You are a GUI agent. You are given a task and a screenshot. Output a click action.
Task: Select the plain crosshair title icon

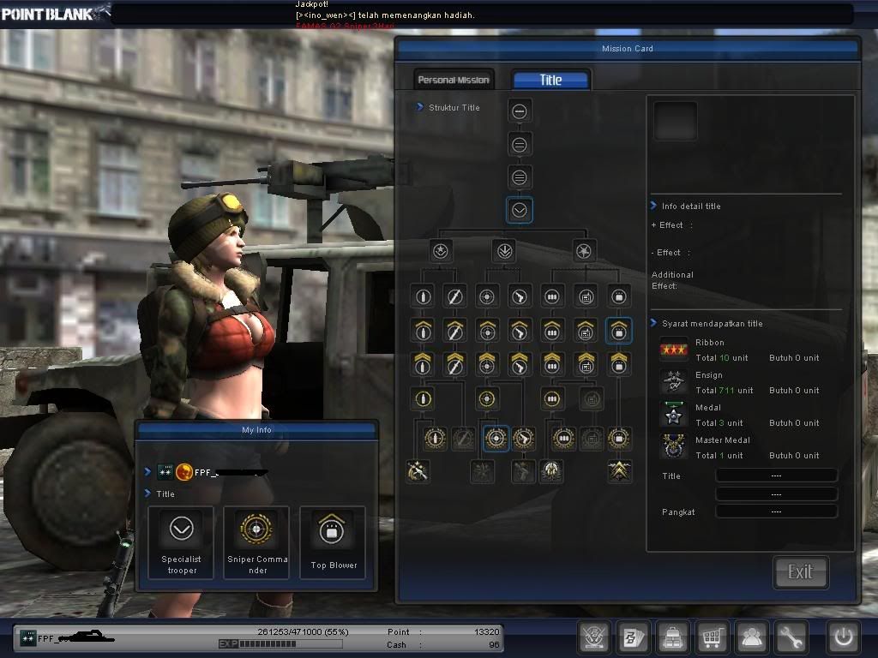click(x=487, y=296)
